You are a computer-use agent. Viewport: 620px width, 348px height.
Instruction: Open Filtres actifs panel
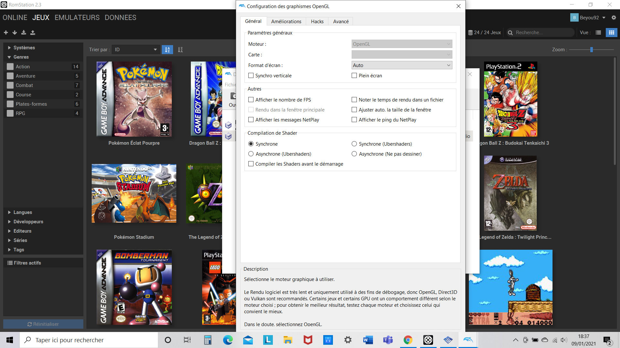pos(43,263)
